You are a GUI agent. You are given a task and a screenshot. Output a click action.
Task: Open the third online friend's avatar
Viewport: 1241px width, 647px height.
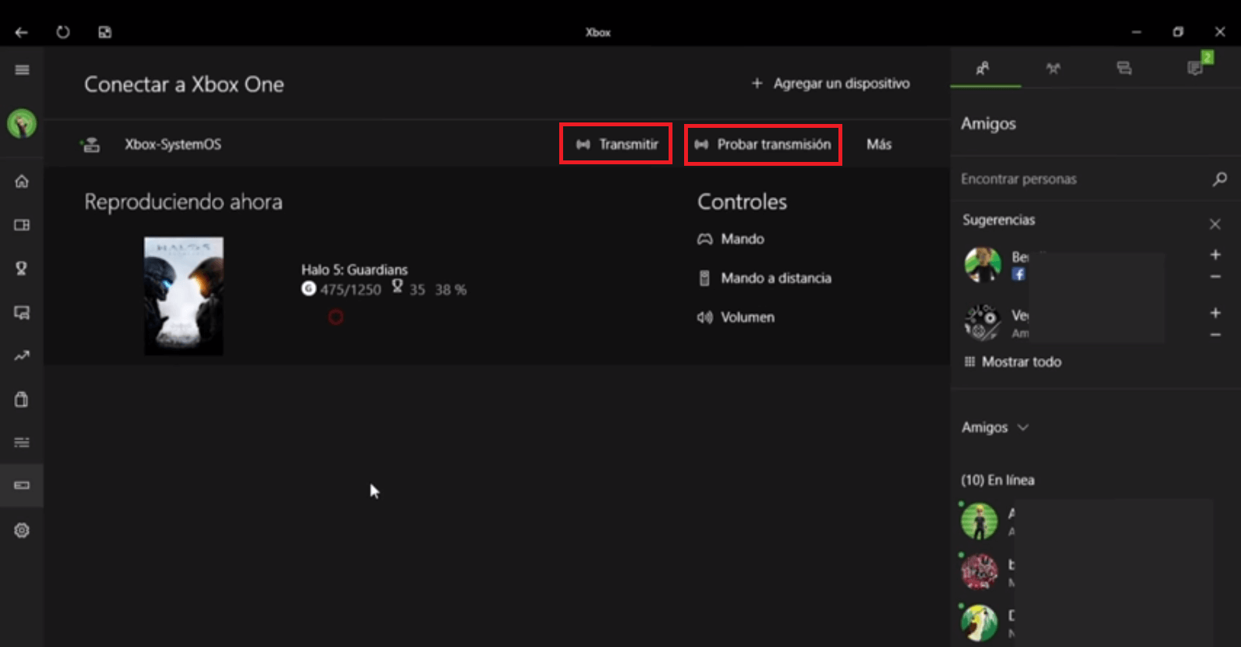coord(980,623)
